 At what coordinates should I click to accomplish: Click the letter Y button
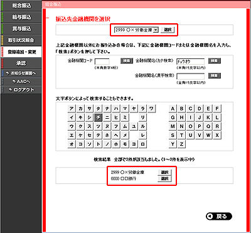(x=173, y=144)
